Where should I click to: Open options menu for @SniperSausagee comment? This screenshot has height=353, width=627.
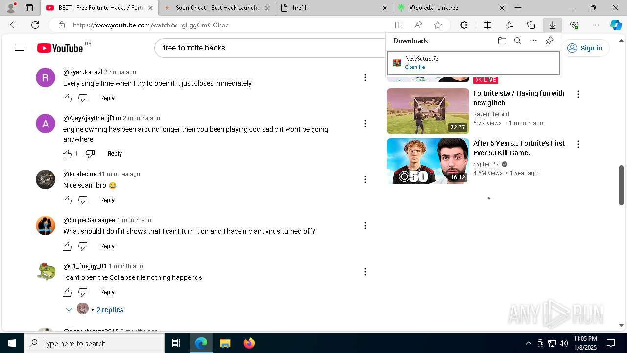pos(365,226)
